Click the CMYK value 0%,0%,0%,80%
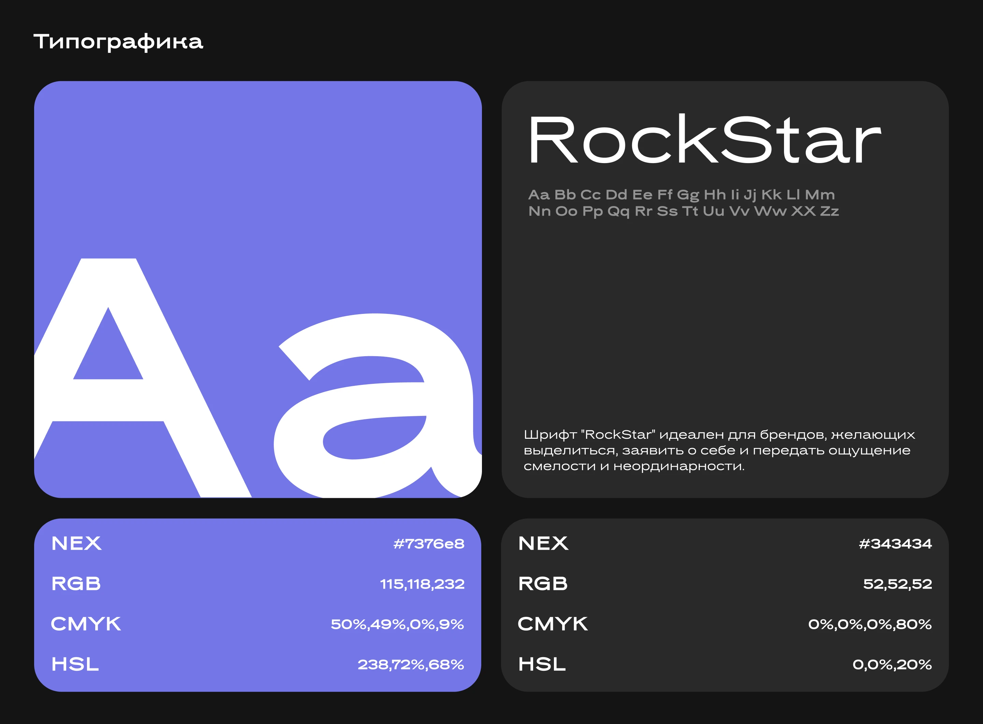983x724 pixels. (x=870, y=624)
